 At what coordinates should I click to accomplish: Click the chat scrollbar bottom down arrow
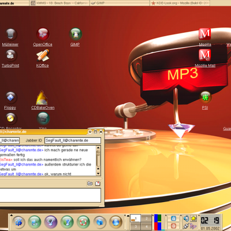tap(98, 173)
